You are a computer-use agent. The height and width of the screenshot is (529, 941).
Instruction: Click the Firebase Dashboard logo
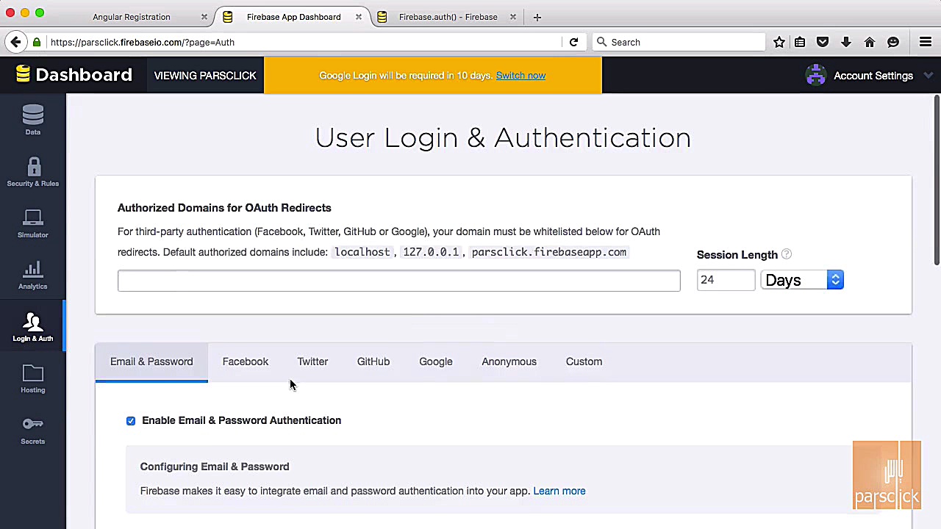pos(74,75)
